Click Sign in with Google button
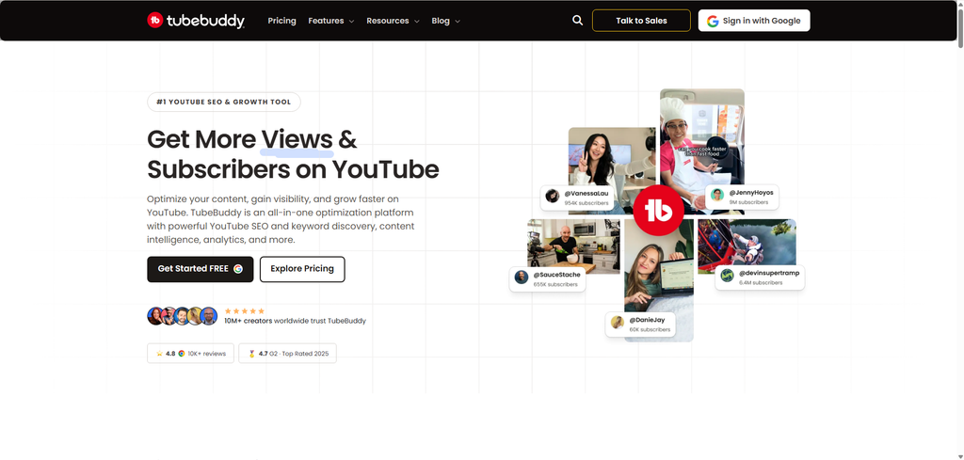964x460 pixels. pos(754,21)
